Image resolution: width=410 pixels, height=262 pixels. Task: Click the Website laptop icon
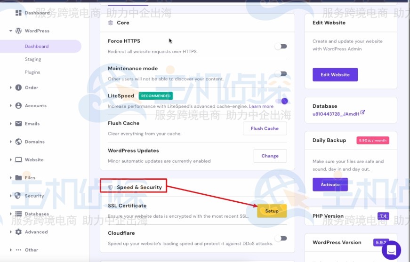point(18,159)
